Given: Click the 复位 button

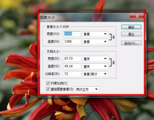Looking at the screenshot, I should 131,34.
